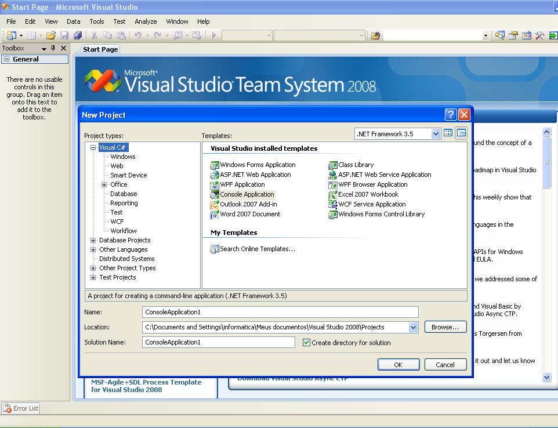This screenshot has height=428, width=558.
Task: Select the Windows Forms Control Library template
Action: coord(376,214)
